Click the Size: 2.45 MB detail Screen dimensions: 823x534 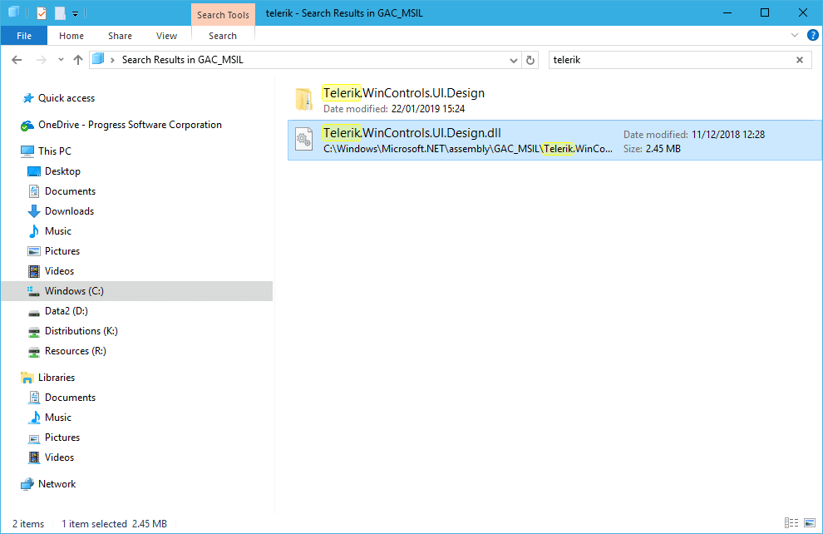652,149
